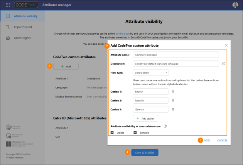Screen dimensions: 243x165
Task: Click the ISO 27001 certification badge
Action: click(13, 127)
